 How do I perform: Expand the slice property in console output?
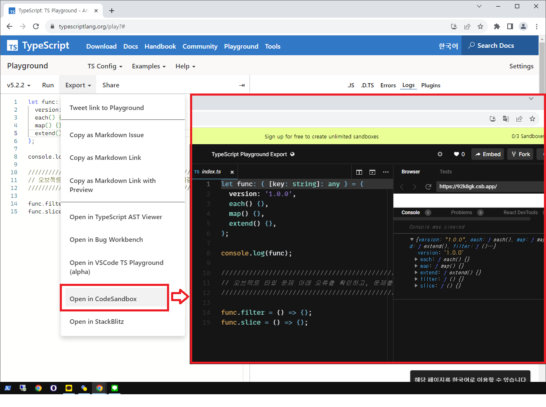tap(416, 286)
